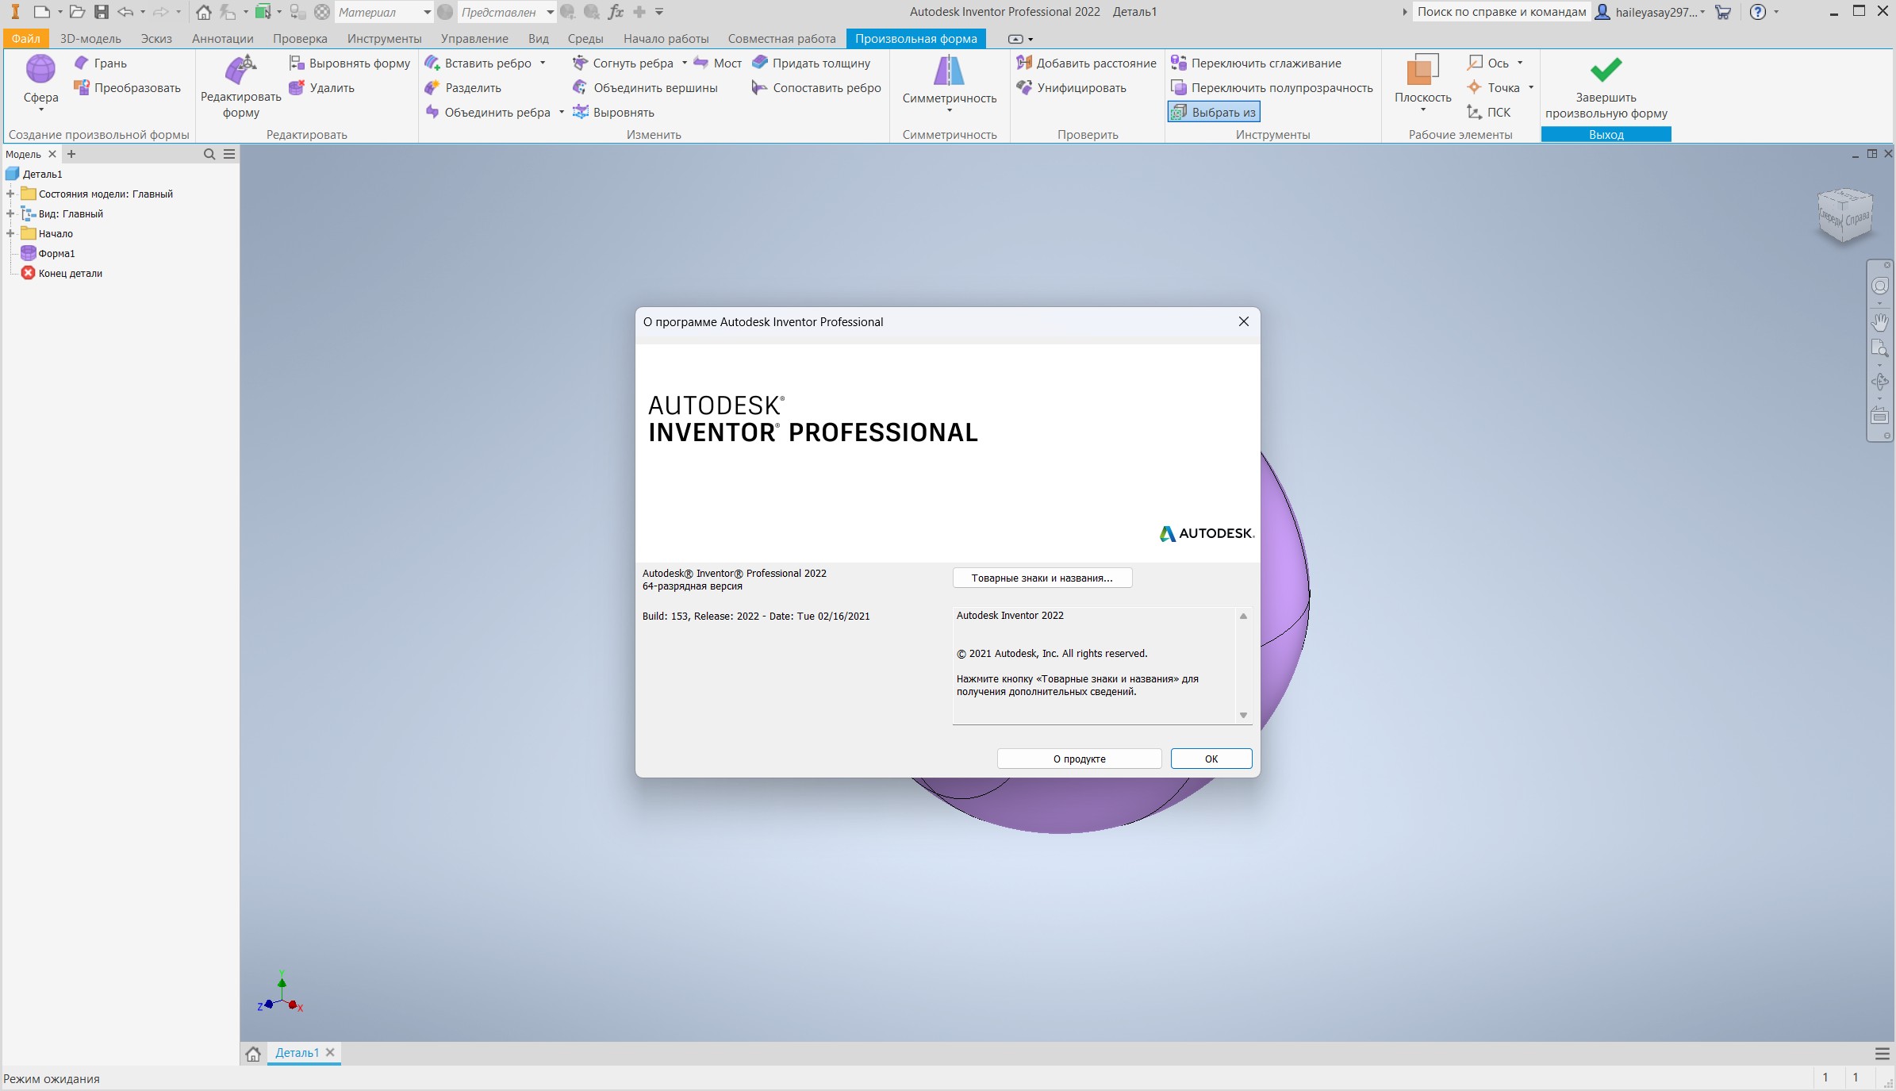Click Согнуть ребра tool
Screen dimensions: 1896x1091
pos(624,63)
